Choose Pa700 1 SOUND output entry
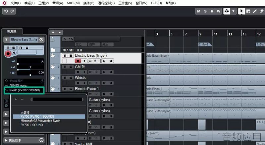The width and height of the screenshot is (265, 145). click(31, 125)
